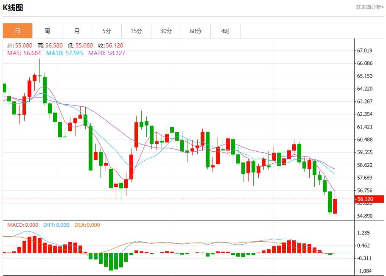
Task: Click the K线图 title heading
Action: pos(13,8)
